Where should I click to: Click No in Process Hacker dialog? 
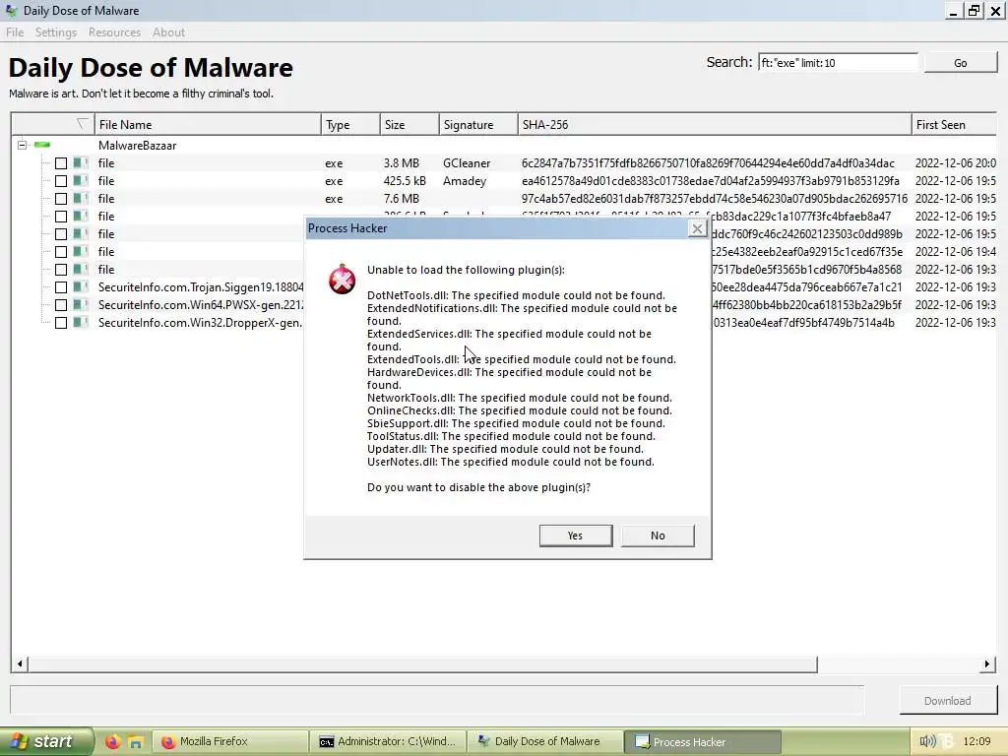tap(658, 535)
